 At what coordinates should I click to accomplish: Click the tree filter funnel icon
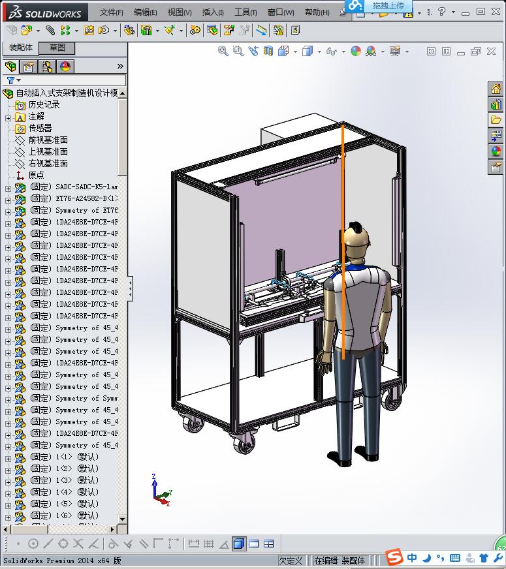tap(10, 80)
